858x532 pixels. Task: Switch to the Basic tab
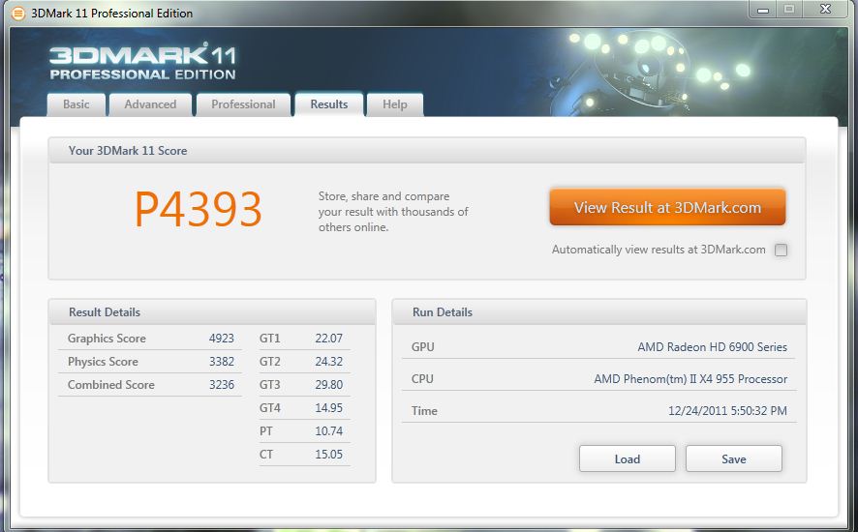pos(77,104)
